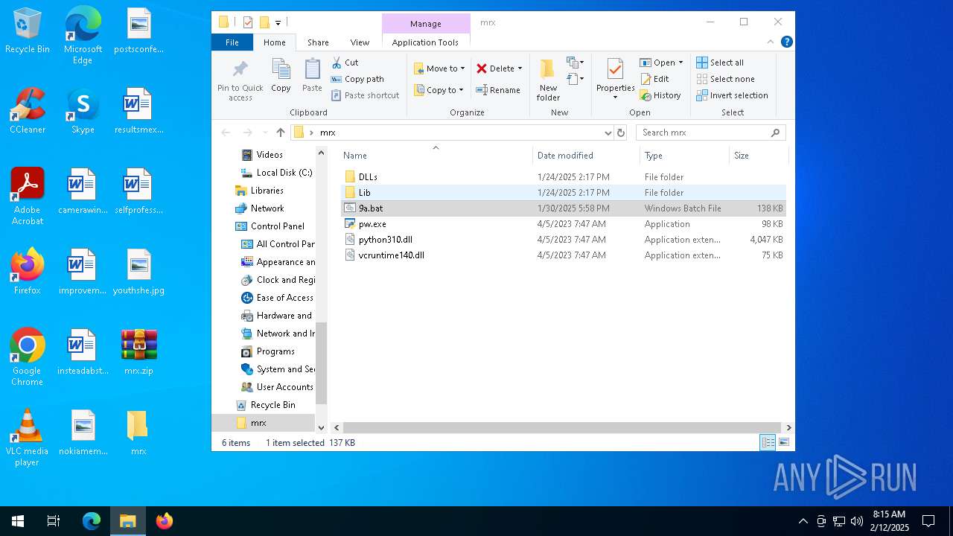The width and height of the screenshot is (953, 536).
Task: Go up one folder level arrow
Action: pos(281,133)
